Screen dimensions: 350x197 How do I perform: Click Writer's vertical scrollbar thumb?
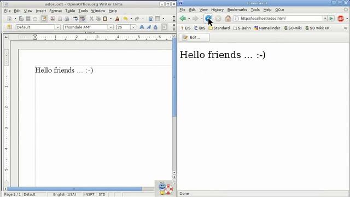(x=174, y=77)
